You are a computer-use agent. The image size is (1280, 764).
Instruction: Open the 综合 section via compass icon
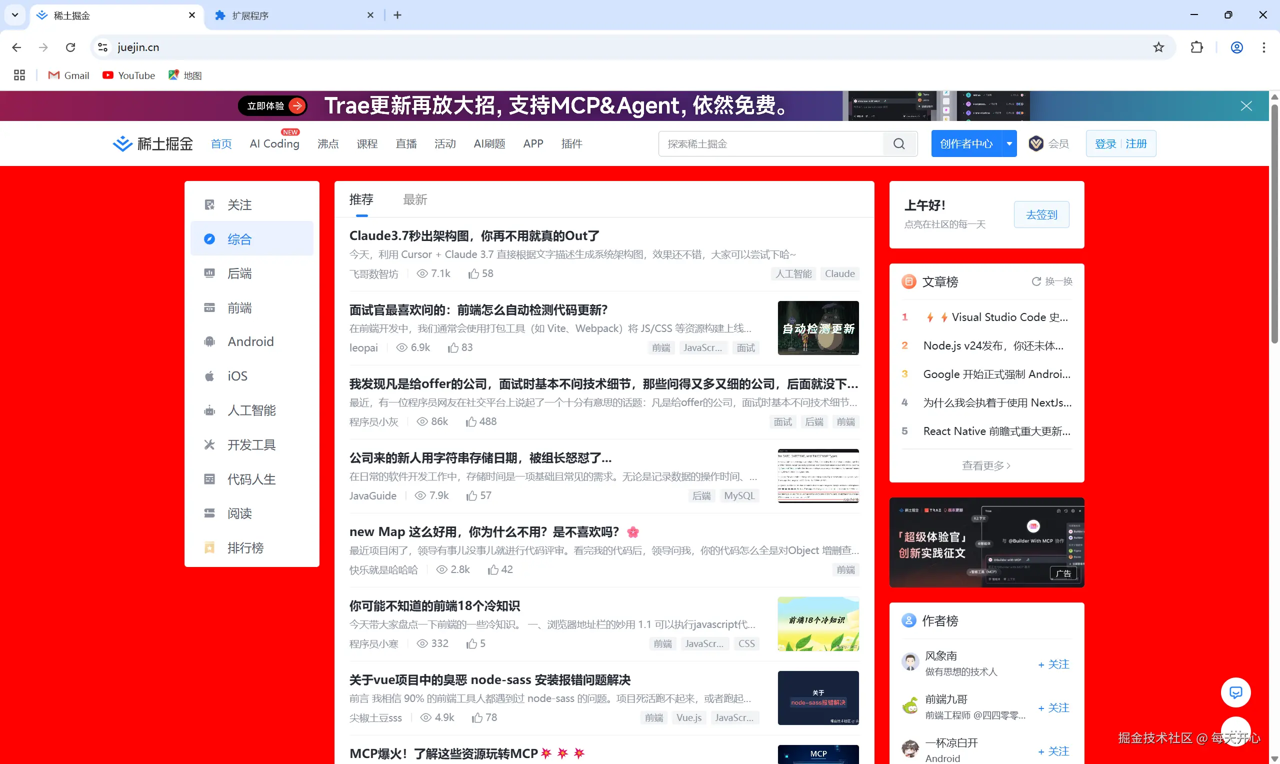tap(209, 238)
